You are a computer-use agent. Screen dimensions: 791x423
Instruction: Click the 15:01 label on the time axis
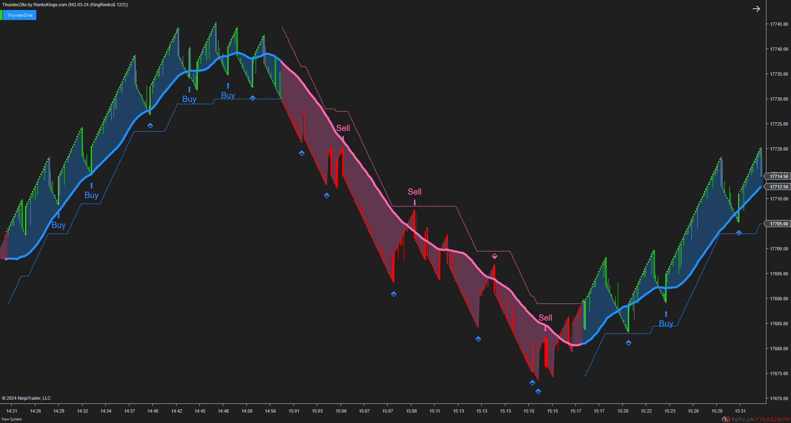[294, 411]
